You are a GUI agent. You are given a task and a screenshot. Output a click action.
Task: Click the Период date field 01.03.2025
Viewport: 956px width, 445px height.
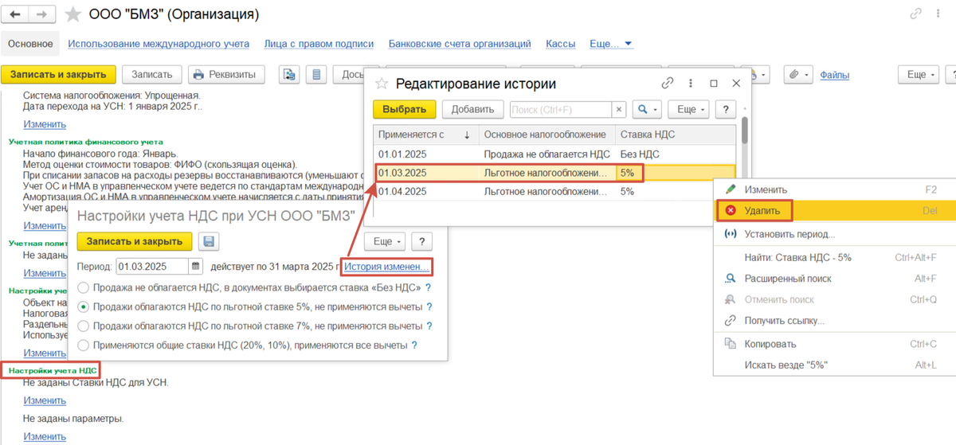point(153,266)
